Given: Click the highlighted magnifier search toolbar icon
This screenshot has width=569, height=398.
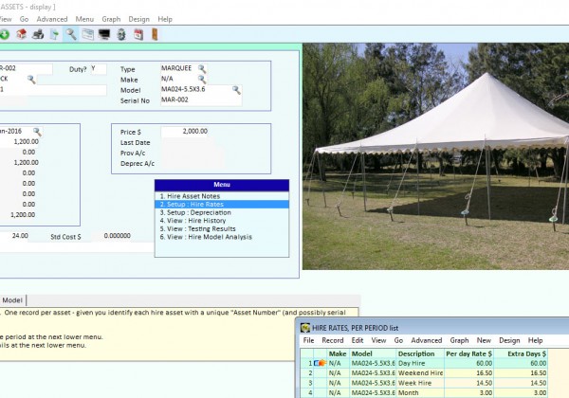Looking at the screenshot, I should coord(71,34).
